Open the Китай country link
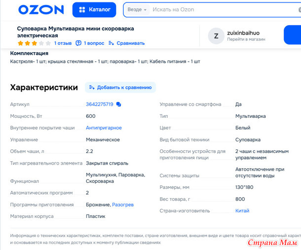Viewport: 301px width, 250px height. [242, 211]
